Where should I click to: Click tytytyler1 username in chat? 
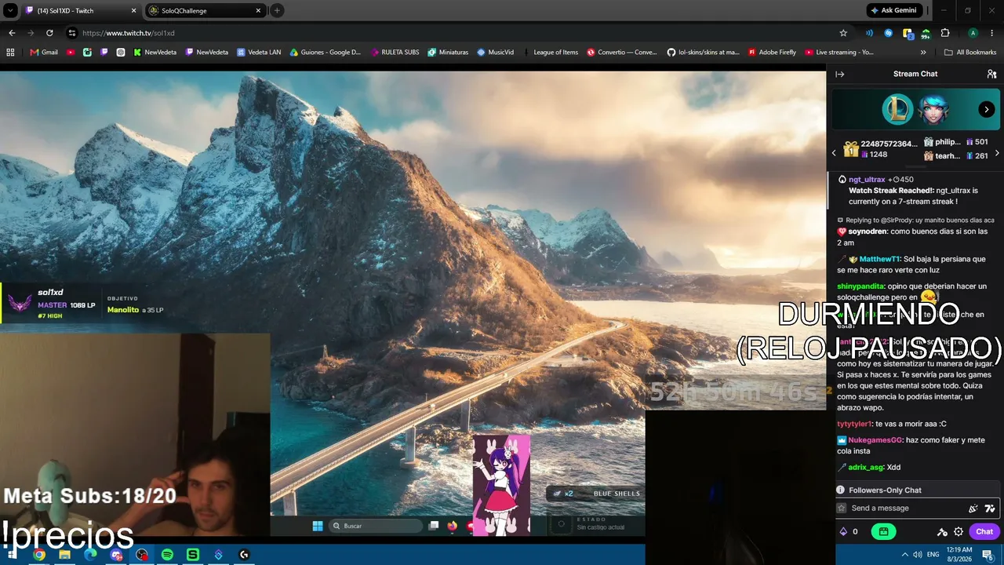click(x=853, y=424)
